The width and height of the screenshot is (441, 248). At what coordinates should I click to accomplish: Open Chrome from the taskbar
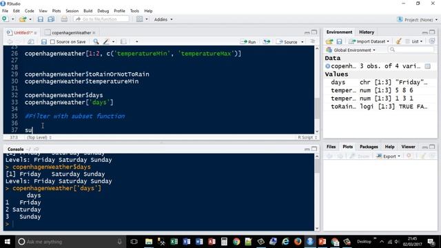pyautogui.click(x=236, y=242)
